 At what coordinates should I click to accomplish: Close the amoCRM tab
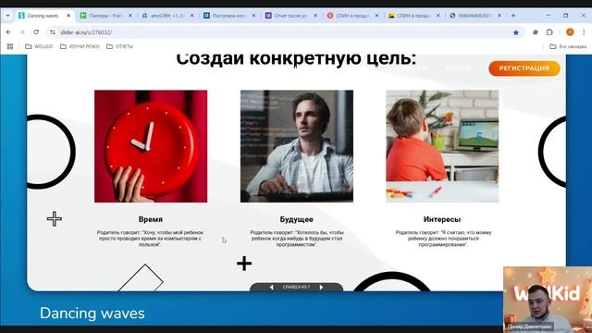coord(191,16)
